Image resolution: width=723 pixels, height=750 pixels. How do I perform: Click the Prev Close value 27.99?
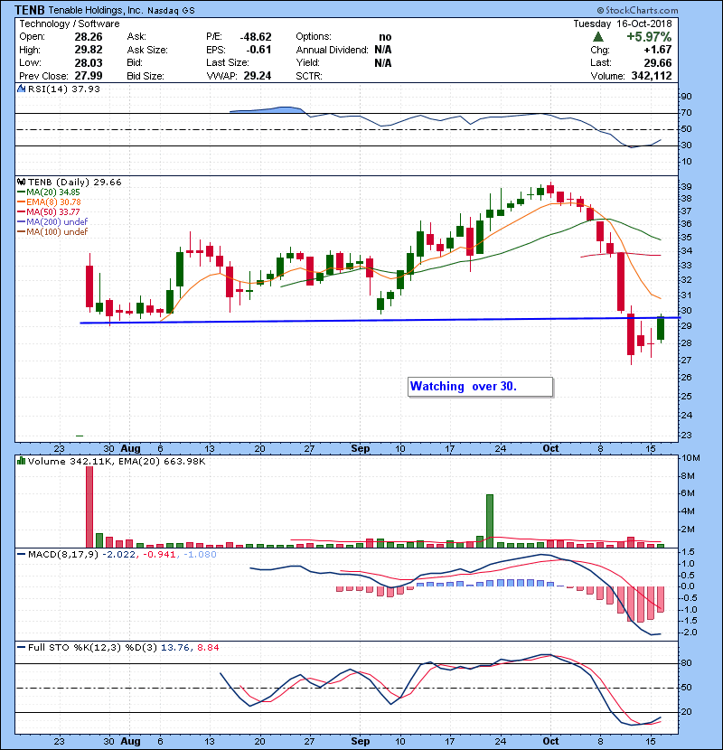[x=89, y=76]
